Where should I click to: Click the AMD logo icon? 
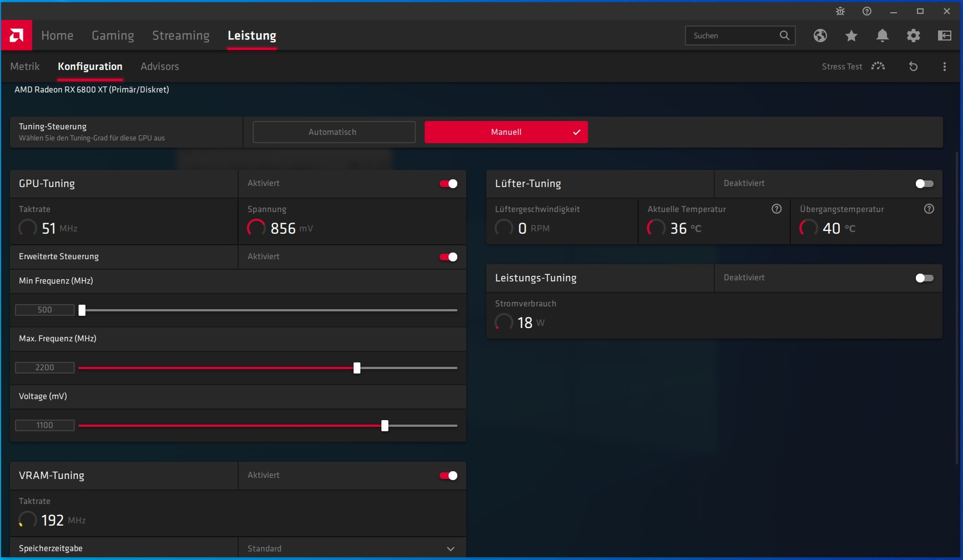coord(17,36)
